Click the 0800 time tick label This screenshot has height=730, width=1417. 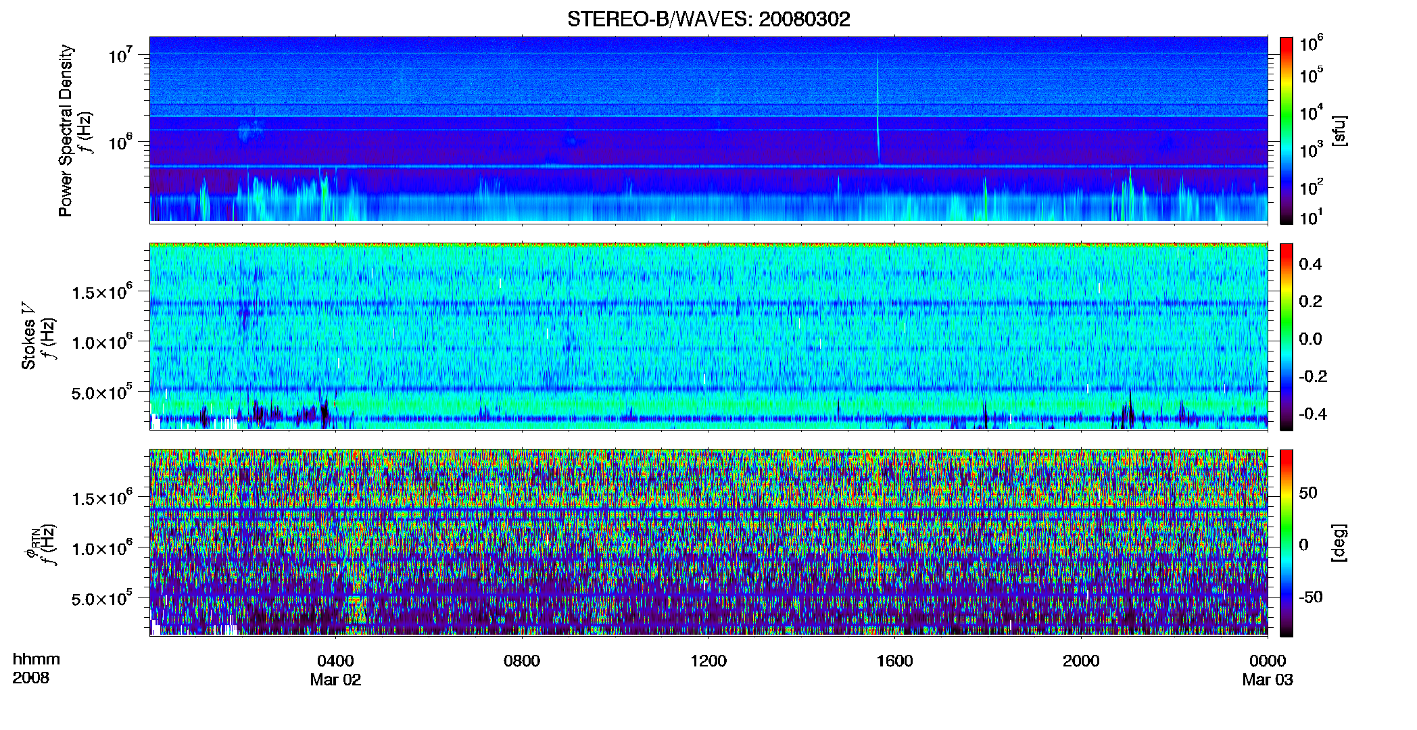click(x=522, y=660)
